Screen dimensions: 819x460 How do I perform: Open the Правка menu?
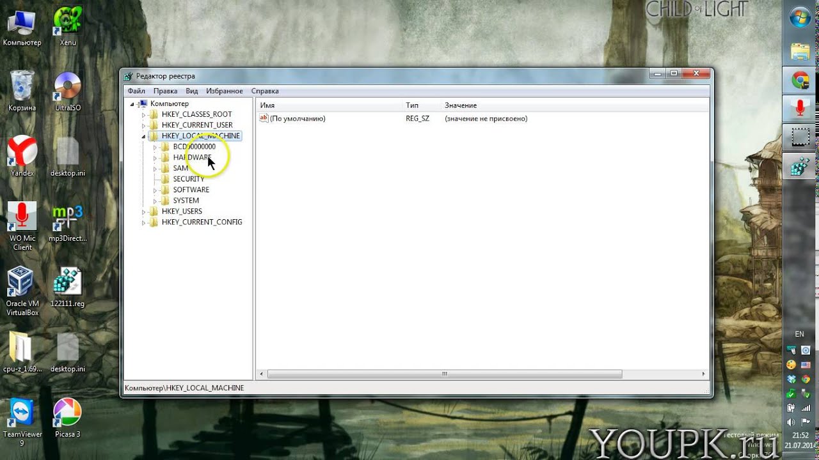[x=165, y=91]
